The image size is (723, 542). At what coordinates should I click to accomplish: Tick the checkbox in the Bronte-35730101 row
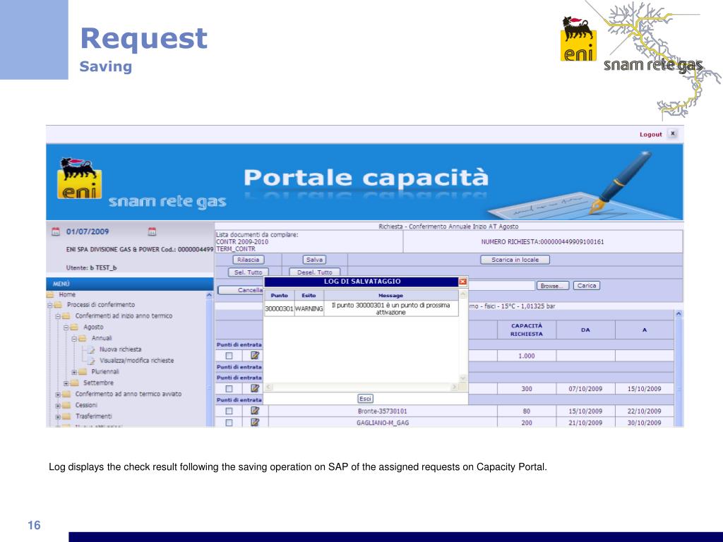point(229,411)
